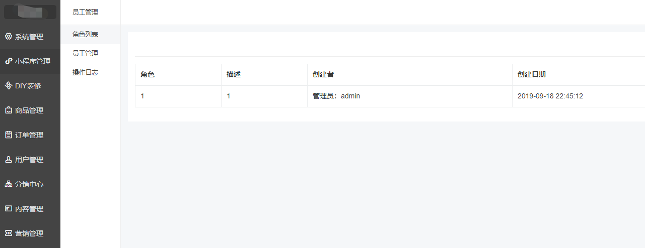
Task: Click the 分销中心 hierarchy icon
Action: point(8,184)
